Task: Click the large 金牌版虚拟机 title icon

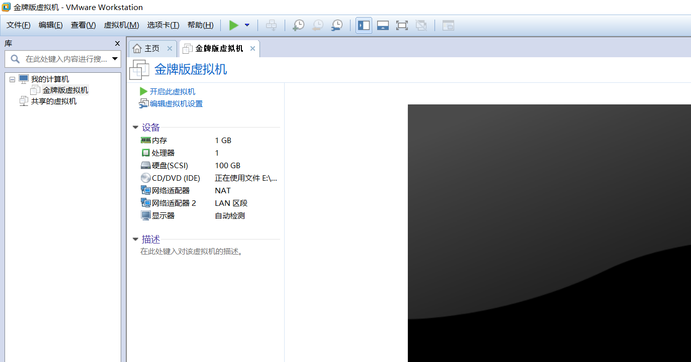Action: point(139,70)
